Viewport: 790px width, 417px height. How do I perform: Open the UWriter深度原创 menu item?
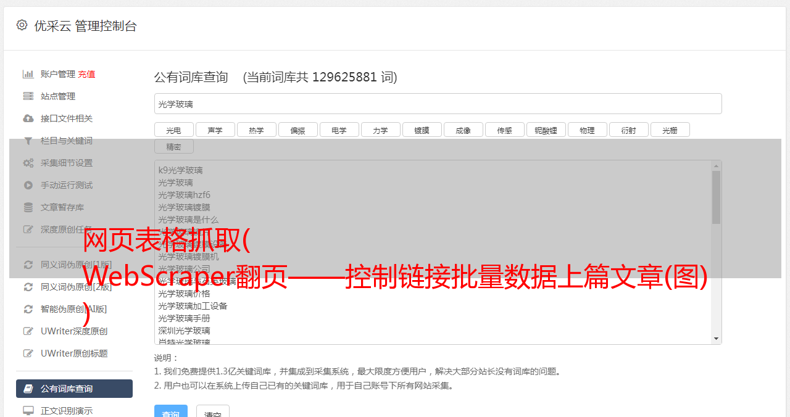74,331
